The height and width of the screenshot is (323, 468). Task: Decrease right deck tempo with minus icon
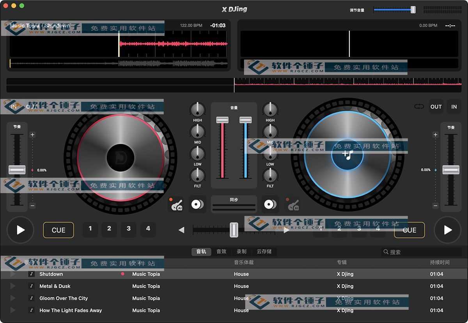pos(435,206)
